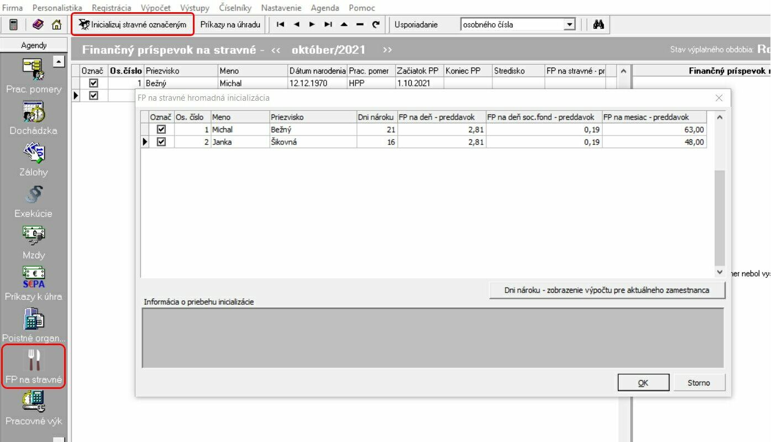Click Priezvisko header in background grid
The image size is (771, 442).
[181, 71]
